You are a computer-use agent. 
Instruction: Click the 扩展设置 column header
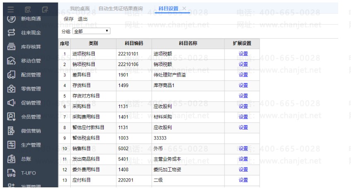click(242, 43)
